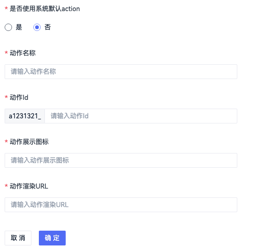278x251 pixels.
Task: Confirm with the 确定 button
Action: point(52,238)
